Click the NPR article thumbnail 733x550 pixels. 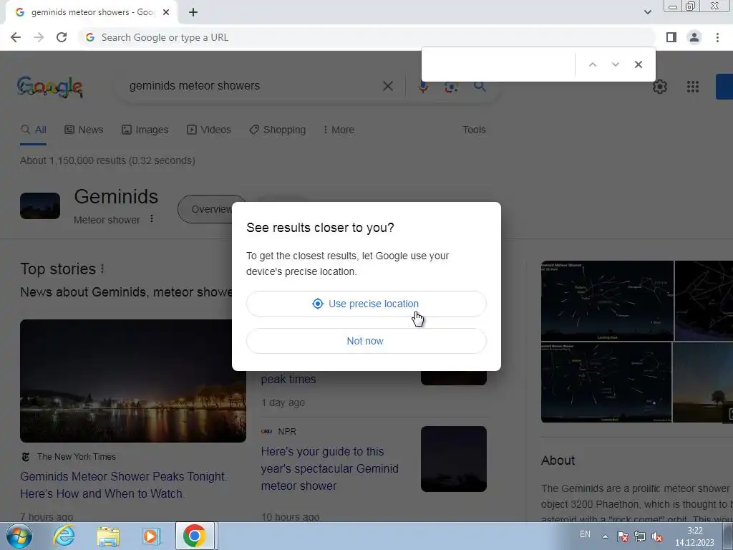coord(453,459)
